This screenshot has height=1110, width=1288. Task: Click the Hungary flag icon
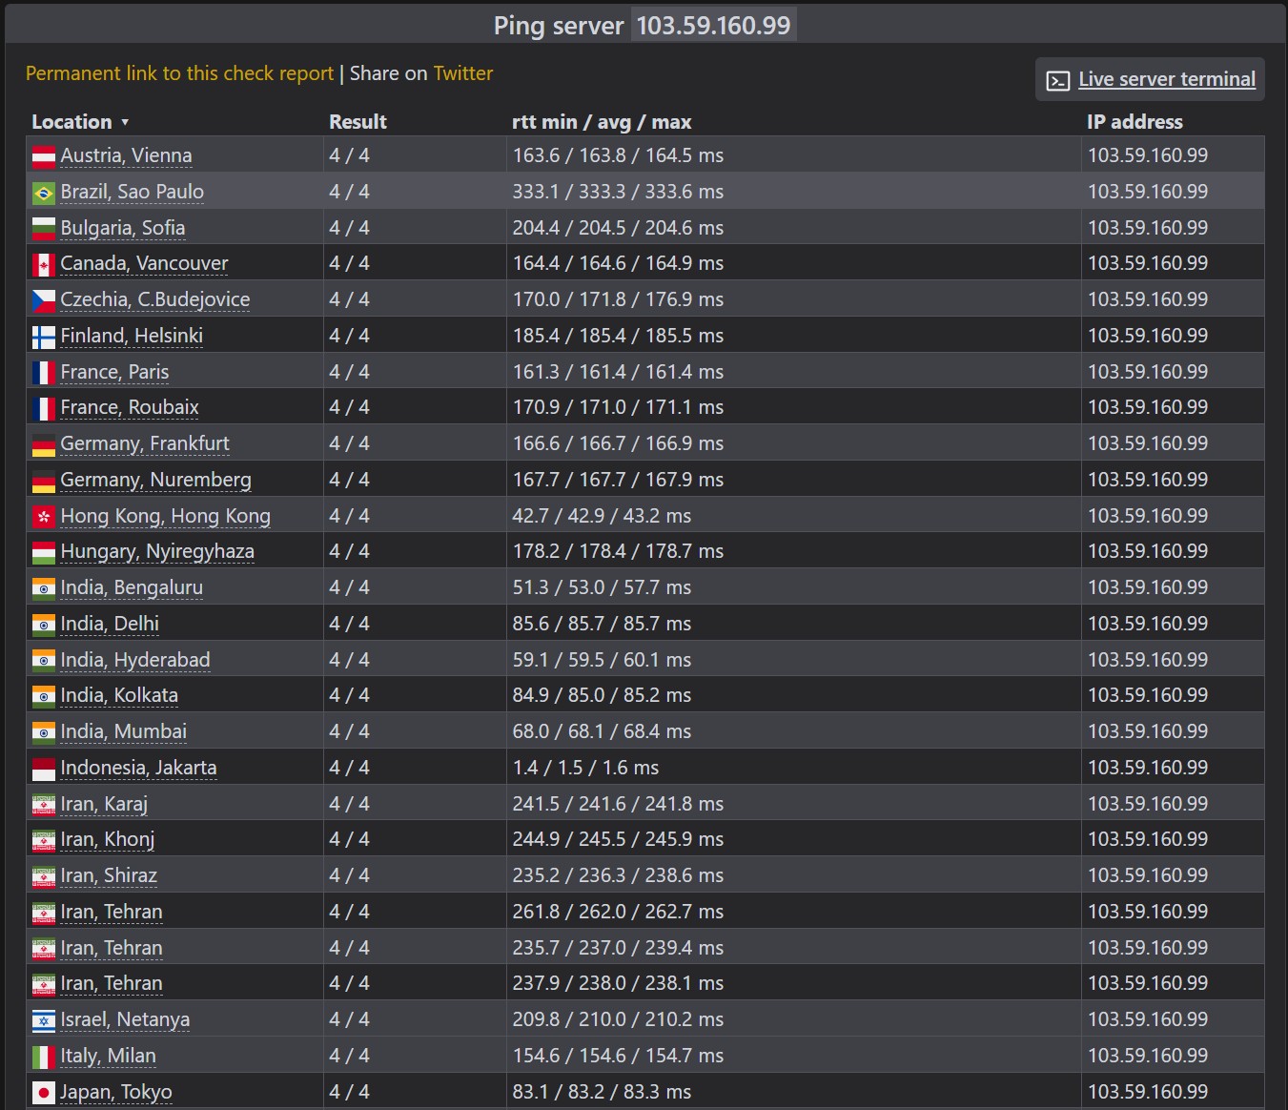[44, 552]
